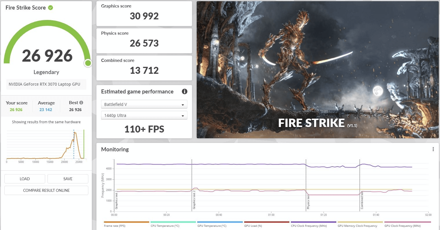Click the LOAD button
440x230 pixels.
[25, 179]
